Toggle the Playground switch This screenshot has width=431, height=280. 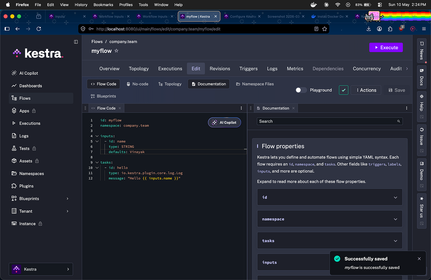click(x=301, y=90)
